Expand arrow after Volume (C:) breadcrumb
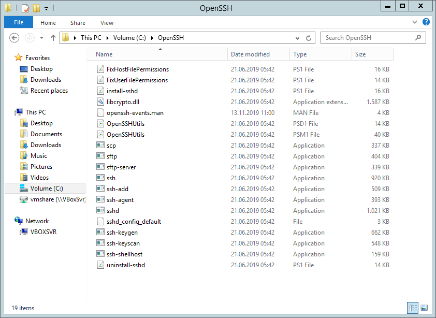This screenshot has width=436, height=318. 152,38
